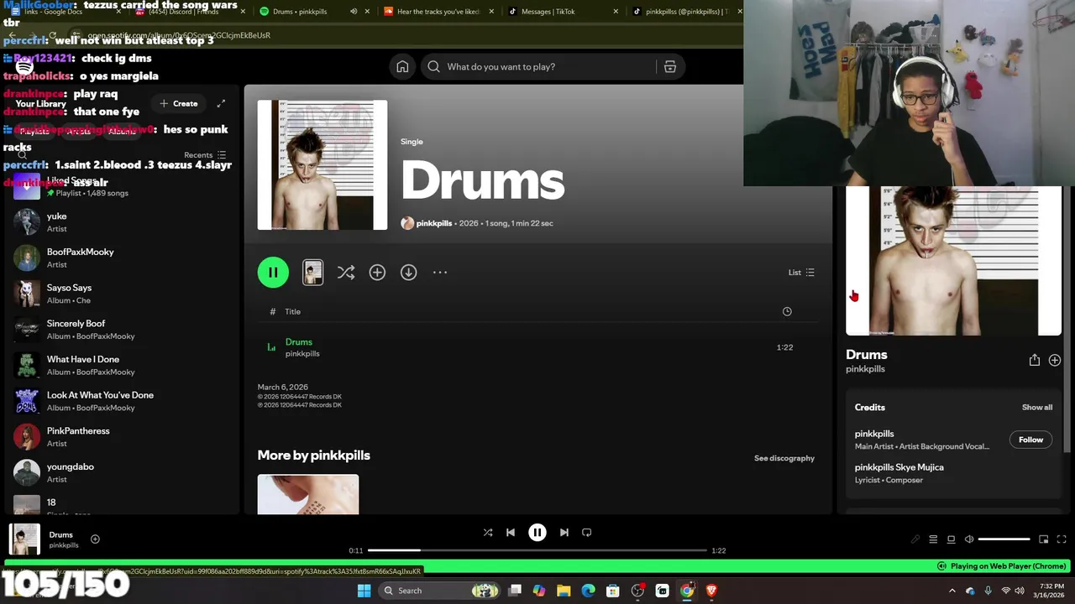Image resolution: width=1075 pixels, height=604 pixels.
Task: Click Drums title in Now Playing panel
Action: [867, 355]
